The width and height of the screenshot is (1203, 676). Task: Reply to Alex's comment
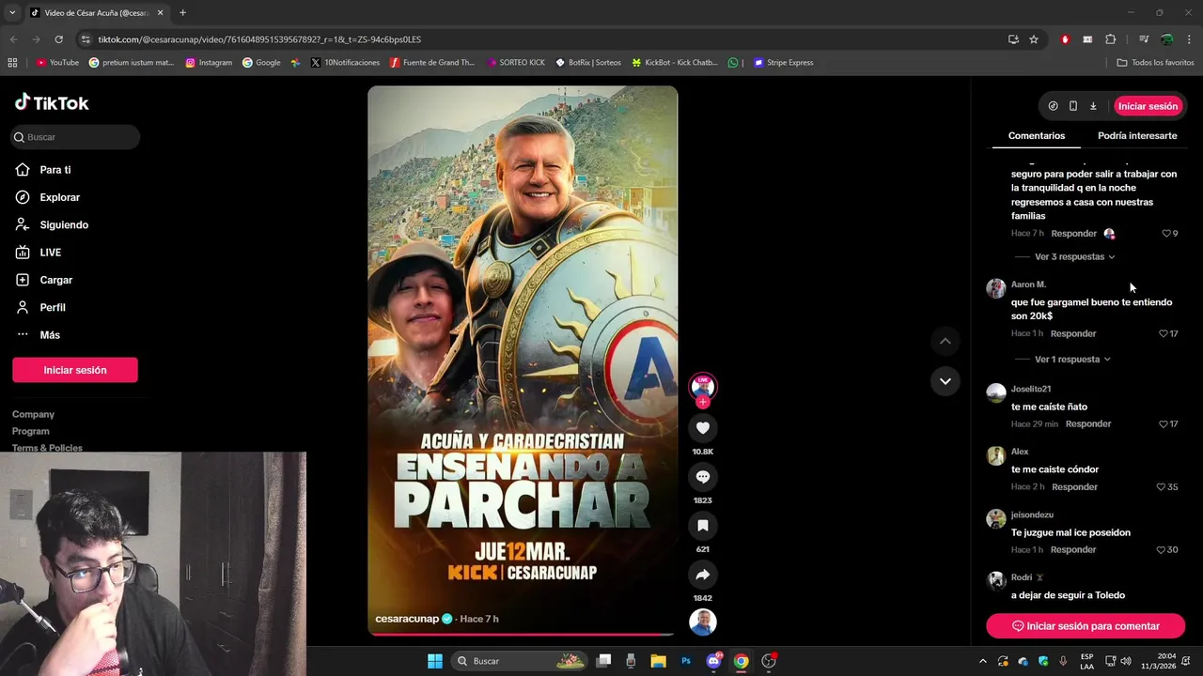1074,486
